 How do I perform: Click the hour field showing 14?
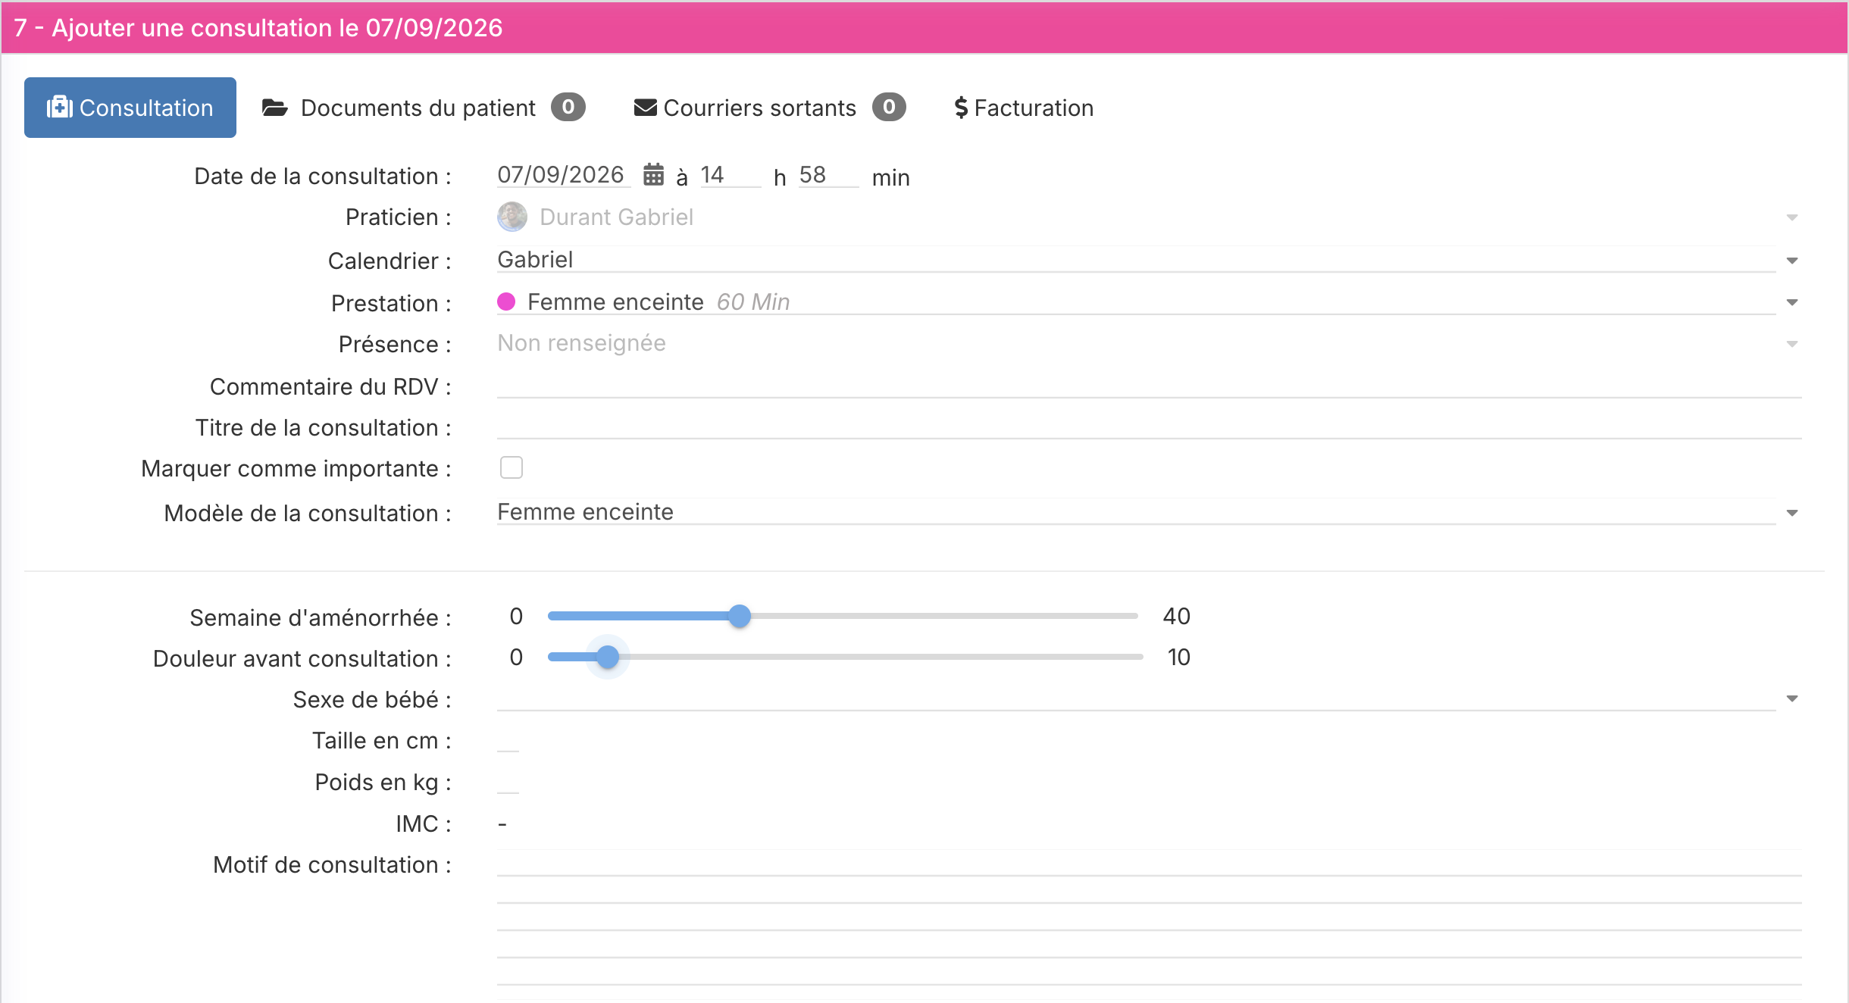pos(731,175)
